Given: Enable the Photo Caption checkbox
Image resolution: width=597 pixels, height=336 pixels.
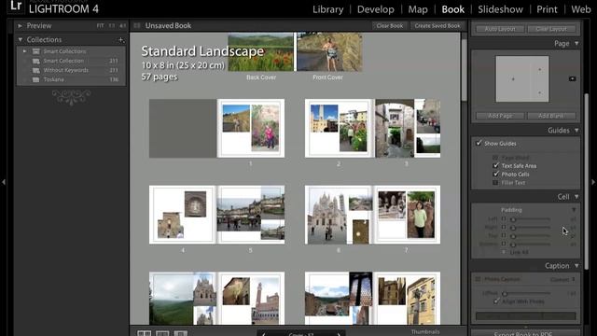Looking at the screenshot, I should point(478,279).
